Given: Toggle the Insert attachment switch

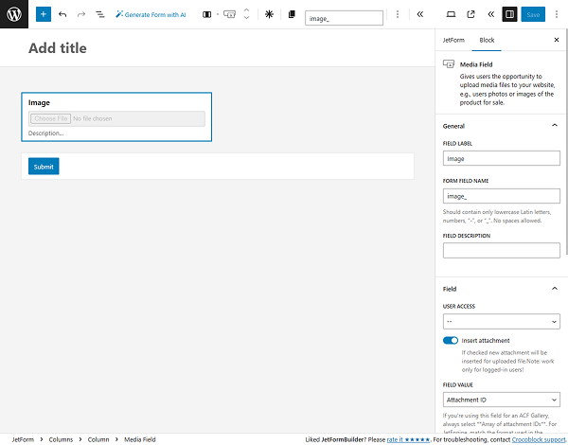Looking at the screenshot, I should pyautogui.click(x=451, y=340).
